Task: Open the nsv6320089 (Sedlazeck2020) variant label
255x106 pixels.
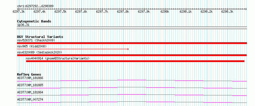Action: click(x=40, y=52)
